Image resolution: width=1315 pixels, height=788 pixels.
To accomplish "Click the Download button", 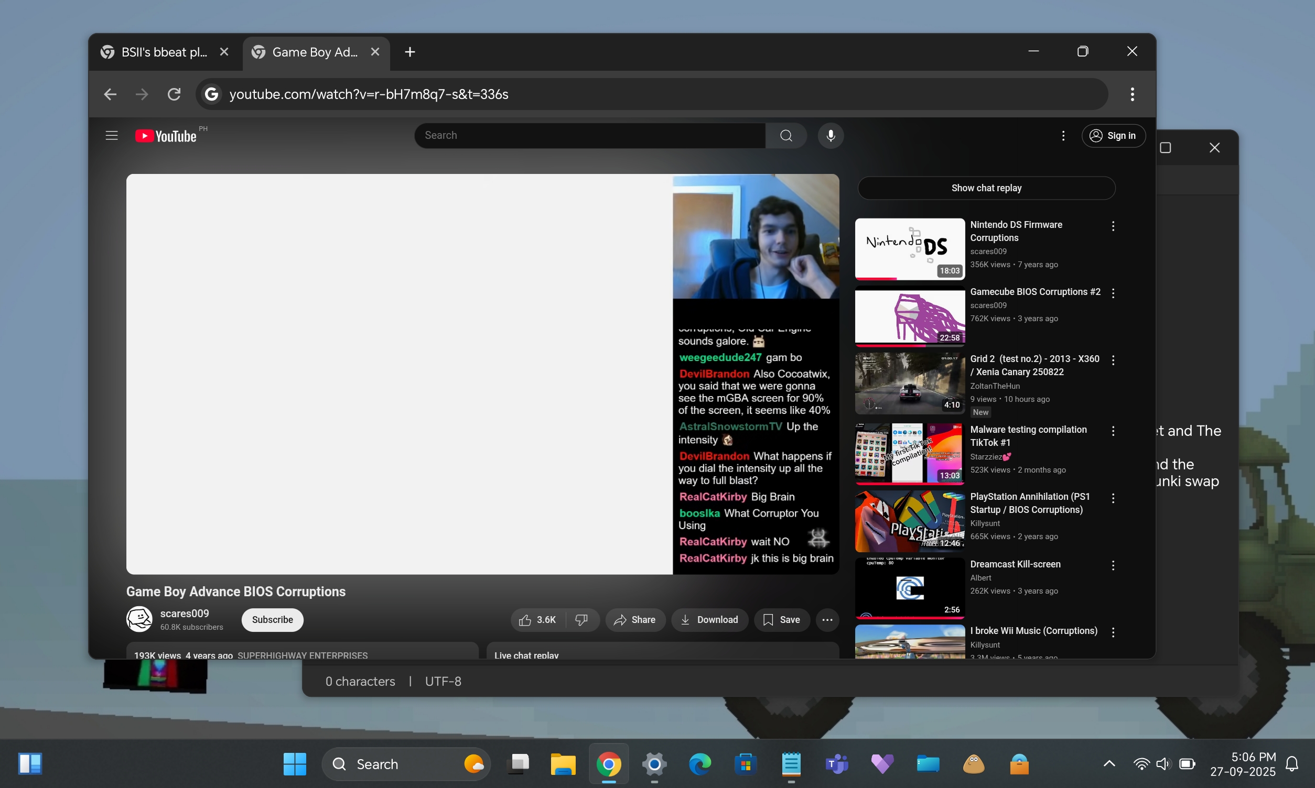I will point(709,620).
